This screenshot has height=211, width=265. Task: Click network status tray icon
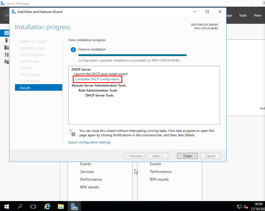pos(239,207)
